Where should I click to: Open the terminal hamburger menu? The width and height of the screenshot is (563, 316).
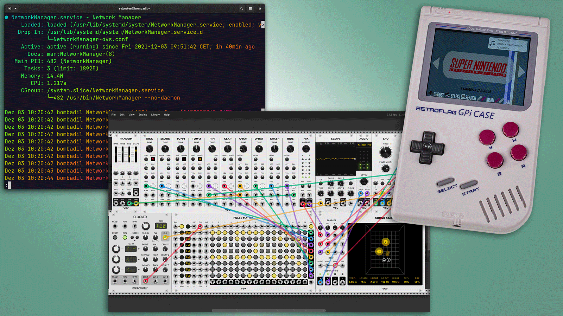coord(251,8)
